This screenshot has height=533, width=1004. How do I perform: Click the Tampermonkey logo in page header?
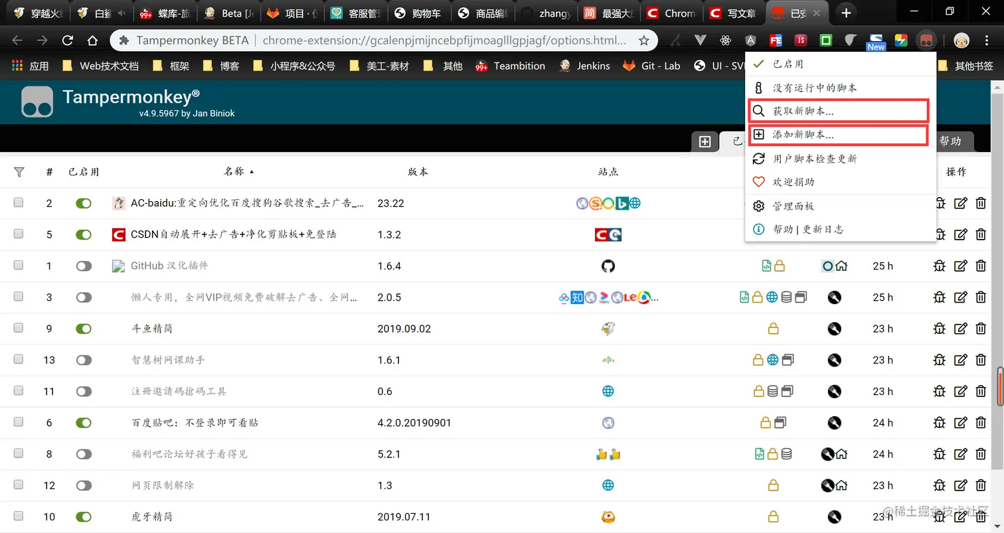tap(37, 102)
